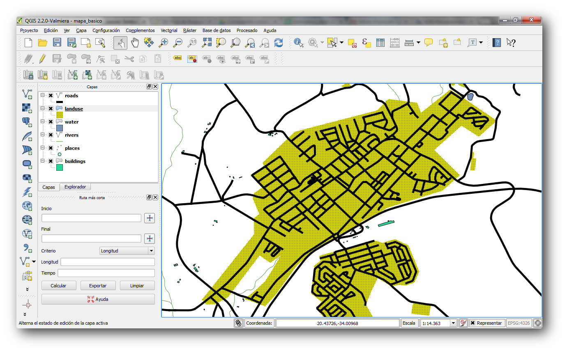The height and width of the screenshot is (353, 567).
Task: Toggle visibility of the buildings layer
Action: [x=51, y=161]
